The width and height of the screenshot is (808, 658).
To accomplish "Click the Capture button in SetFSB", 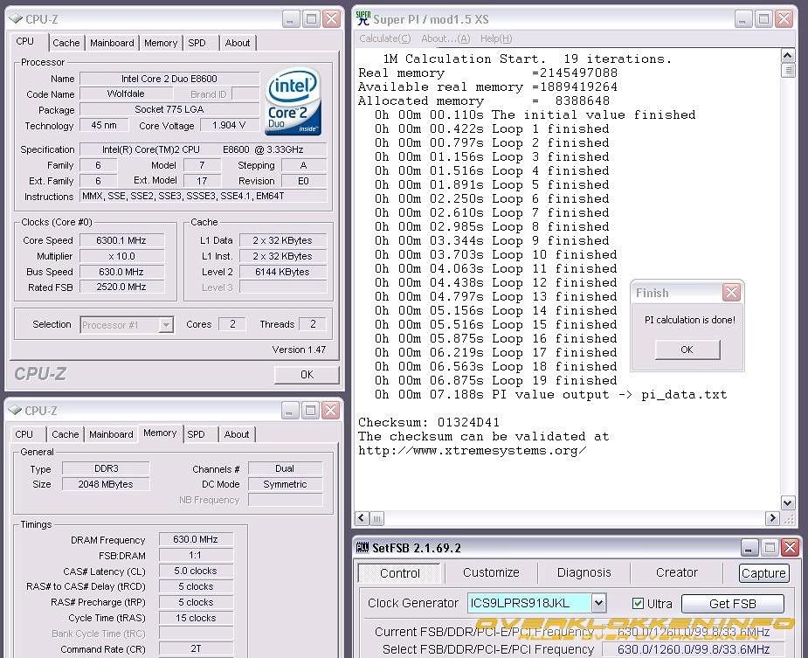I will pyautogui.click(x=763, y=573).
